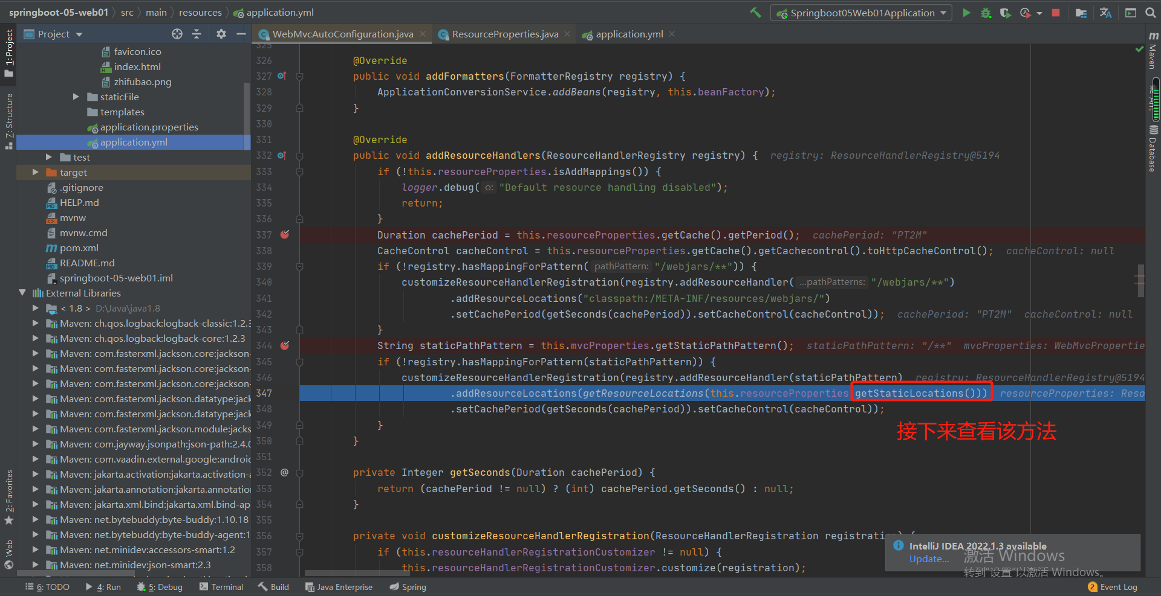Close the application.yml tab
1161x596 pixels.
coord(672,34)
